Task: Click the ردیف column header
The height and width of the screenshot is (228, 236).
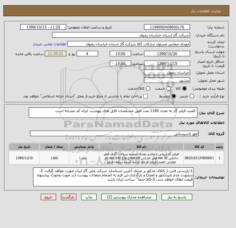Action: click(x=219, y=147)
